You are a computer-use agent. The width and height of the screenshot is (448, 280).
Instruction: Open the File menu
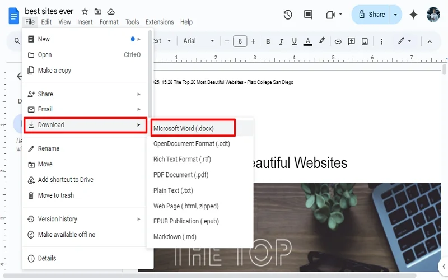pyautogui.click(x=30, y=22)
